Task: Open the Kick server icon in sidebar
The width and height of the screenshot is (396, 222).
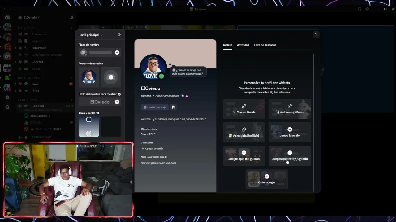Action: coord(7,77)
